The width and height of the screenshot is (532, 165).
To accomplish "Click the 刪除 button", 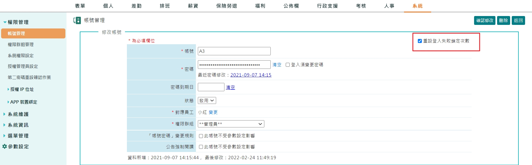I will point(503,20).
